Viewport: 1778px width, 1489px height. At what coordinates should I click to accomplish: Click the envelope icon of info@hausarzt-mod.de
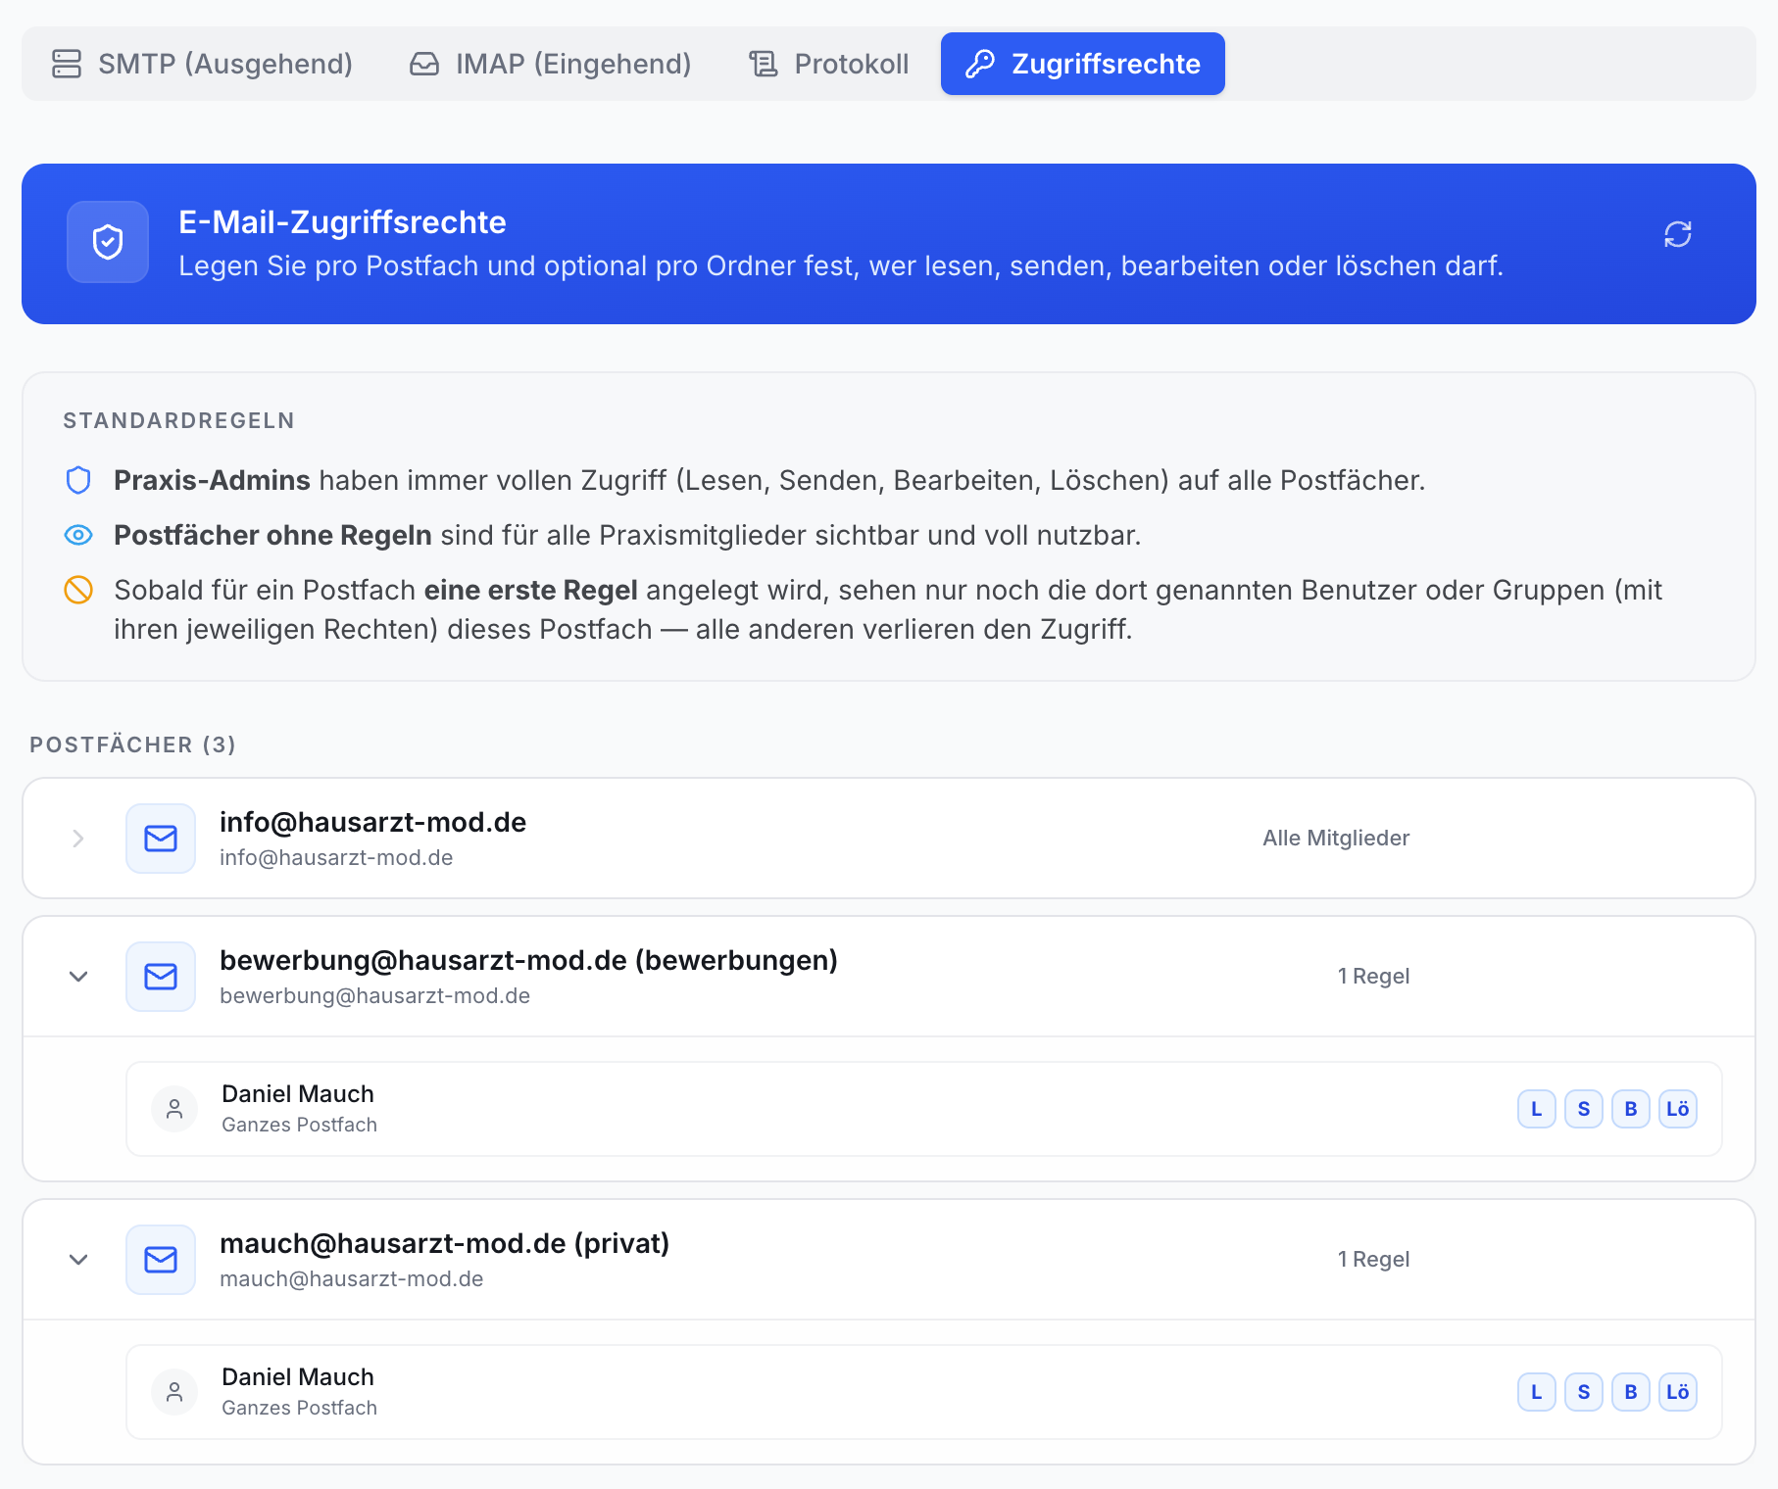161,839
